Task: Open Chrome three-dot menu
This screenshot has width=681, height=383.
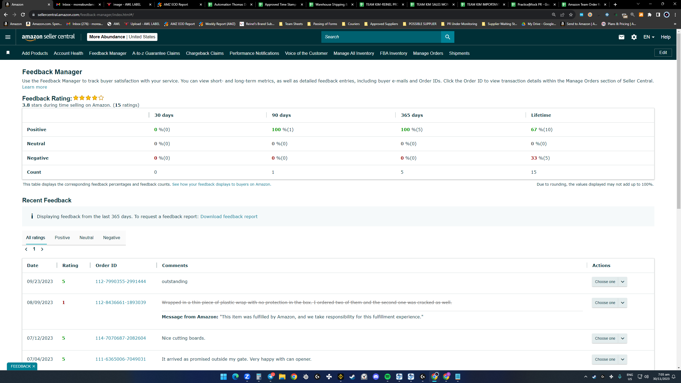Action: point(675,15)
